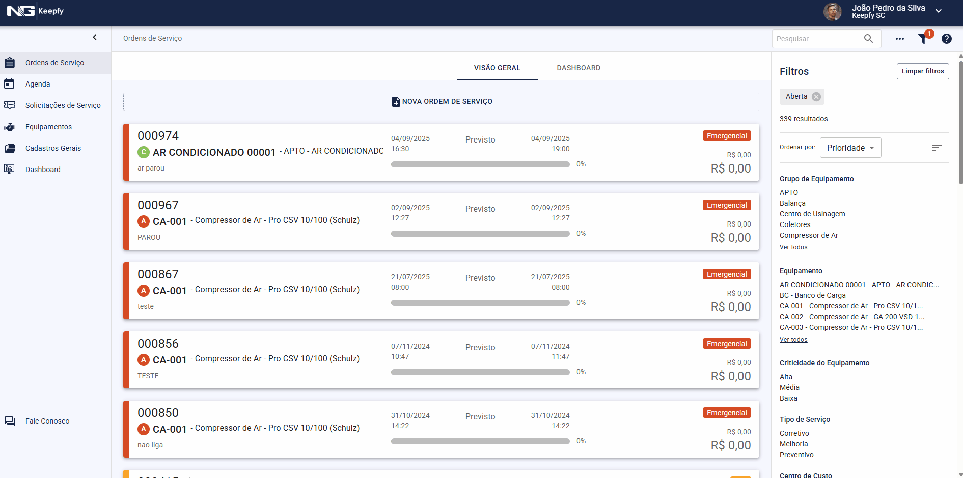Open the filter funnel icon
Viewport: 963px width, 478px height.
[x=923, y=39]
